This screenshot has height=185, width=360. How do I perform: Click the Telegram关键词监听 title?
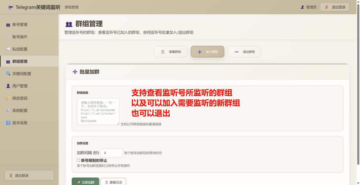tap(38, 7)
